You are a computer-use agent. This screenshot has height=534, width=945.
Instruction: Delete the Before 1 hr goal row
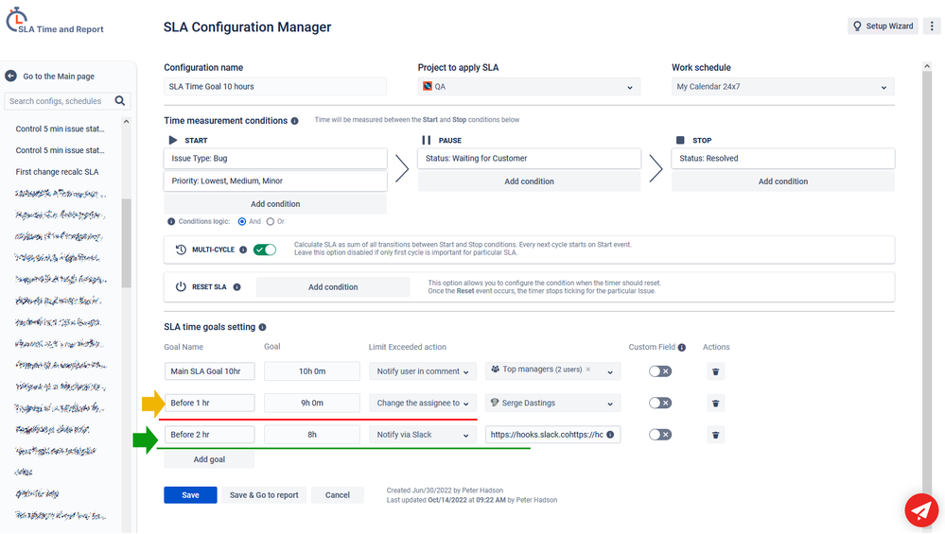(715, 404)
